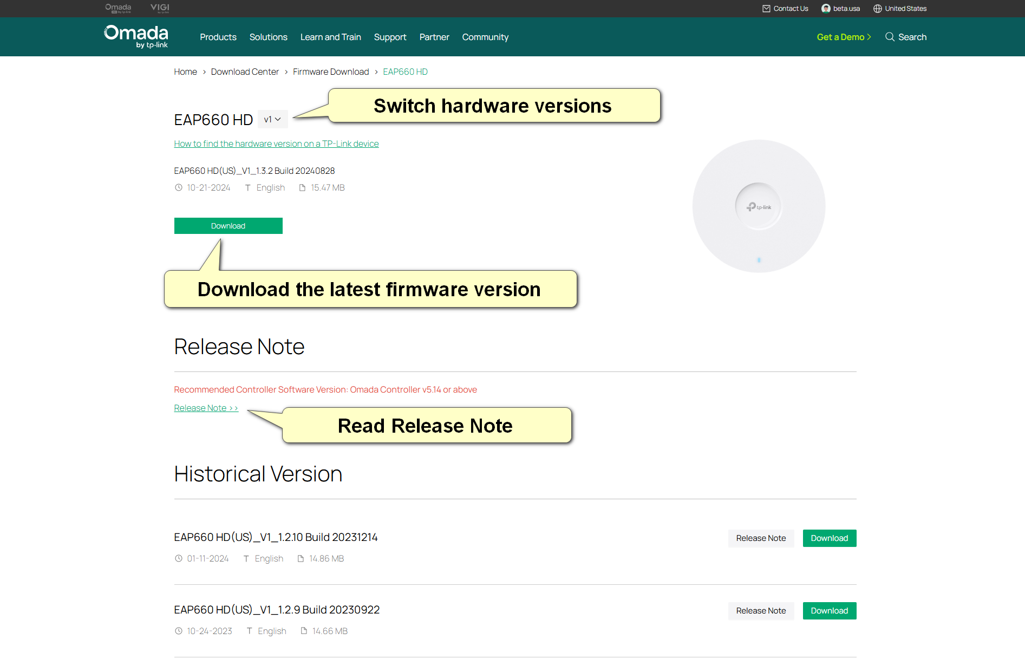Click the Omada by tp-link logo
Screen dimensions: 1025x672
coord(136,37)
